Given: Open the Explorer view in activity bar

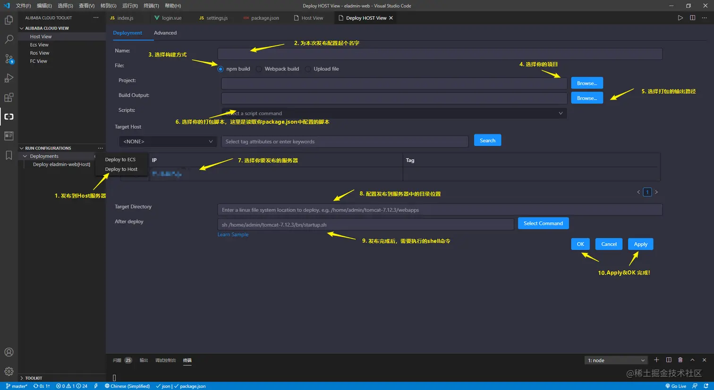Looking at the screenshot, I should [8, 20].
